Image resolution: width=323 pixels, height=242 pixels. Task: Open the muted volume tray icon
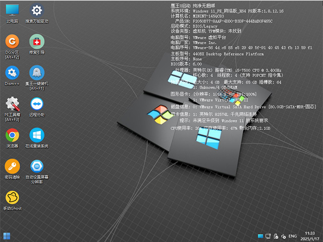tap(284, 236)
